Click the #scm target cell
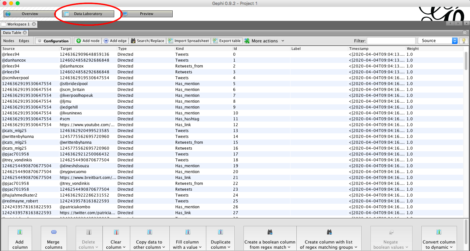This screenshot has width=470, height=251. (x=87, y=119)
